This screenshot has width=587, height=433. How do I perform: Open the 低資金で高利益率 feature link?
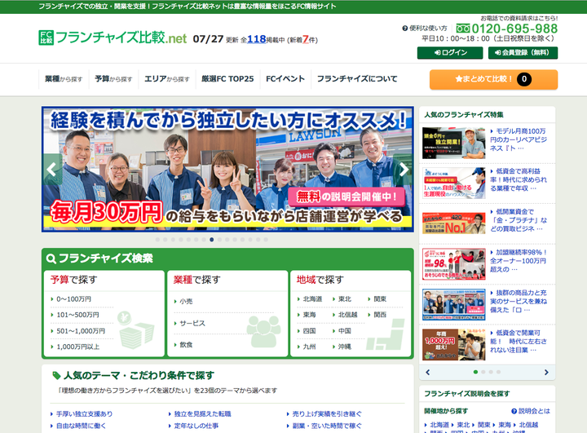point(519,179)
